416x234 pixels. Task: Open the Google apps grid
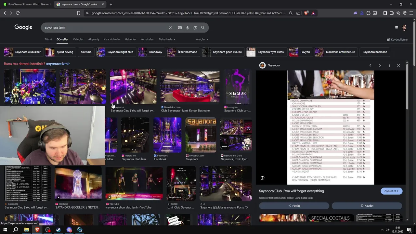coord(396,28)
